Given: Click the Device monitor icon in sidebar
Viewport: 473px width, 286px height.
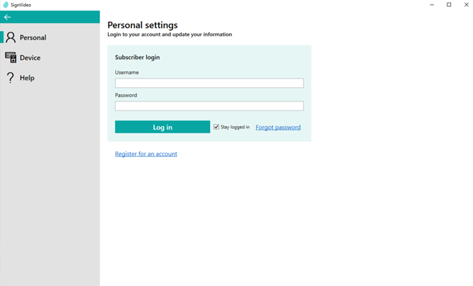Looking at the screenshot, I should [x=11, y=58].
